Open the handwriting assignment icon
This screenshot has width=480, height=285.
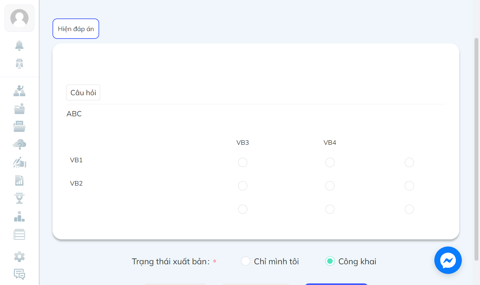pyautogui.click(x=19, y=162)
